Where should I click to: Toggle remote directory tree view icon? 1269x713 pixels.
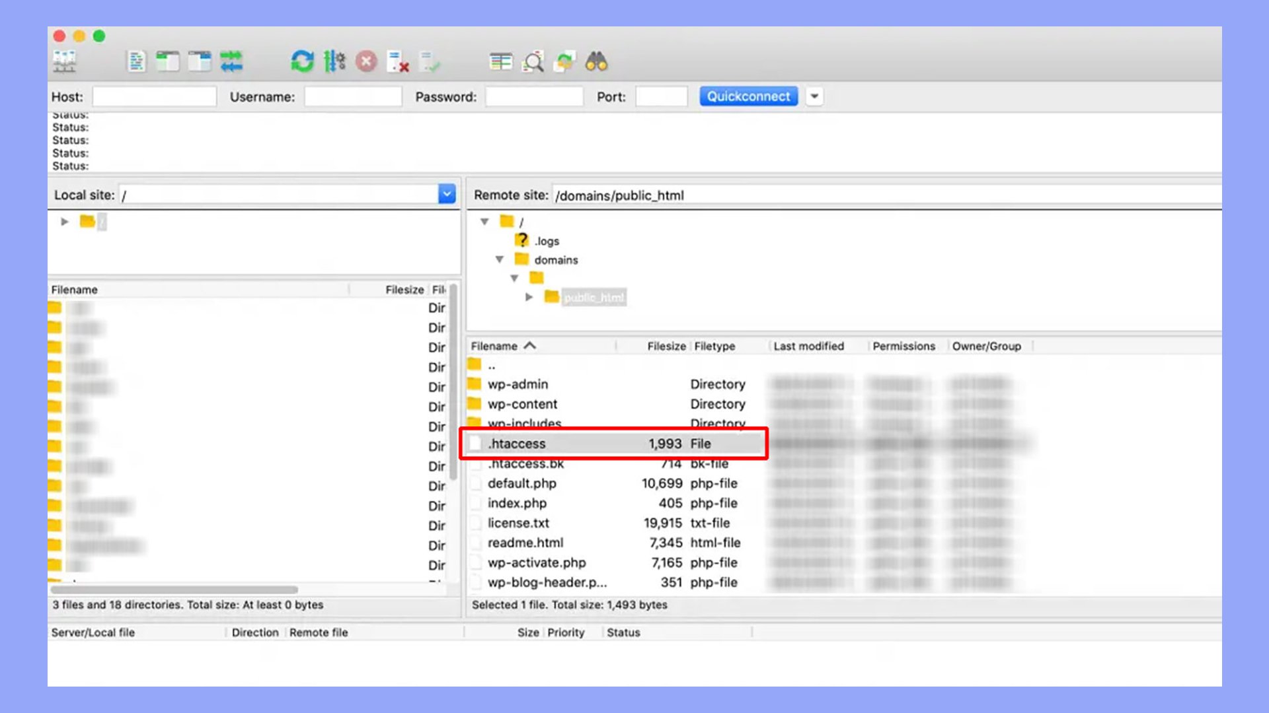[x=200, y=62]
